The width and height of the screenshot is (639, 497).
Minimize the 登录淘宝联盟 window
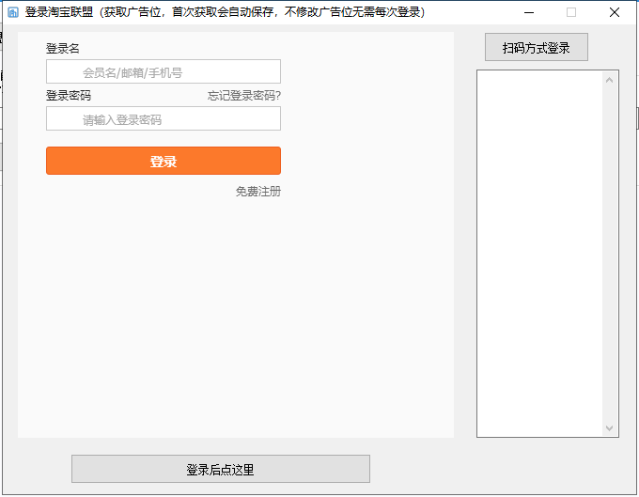point(529,12)
